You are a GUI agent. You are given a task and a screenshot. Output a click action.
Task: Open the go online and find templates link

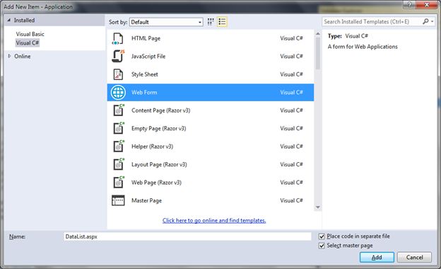point(214,221)
